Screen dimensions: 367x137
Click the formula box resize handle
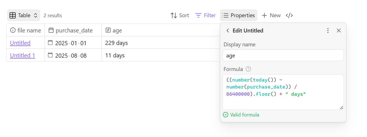pyautogui.click(x=342, y=108)
